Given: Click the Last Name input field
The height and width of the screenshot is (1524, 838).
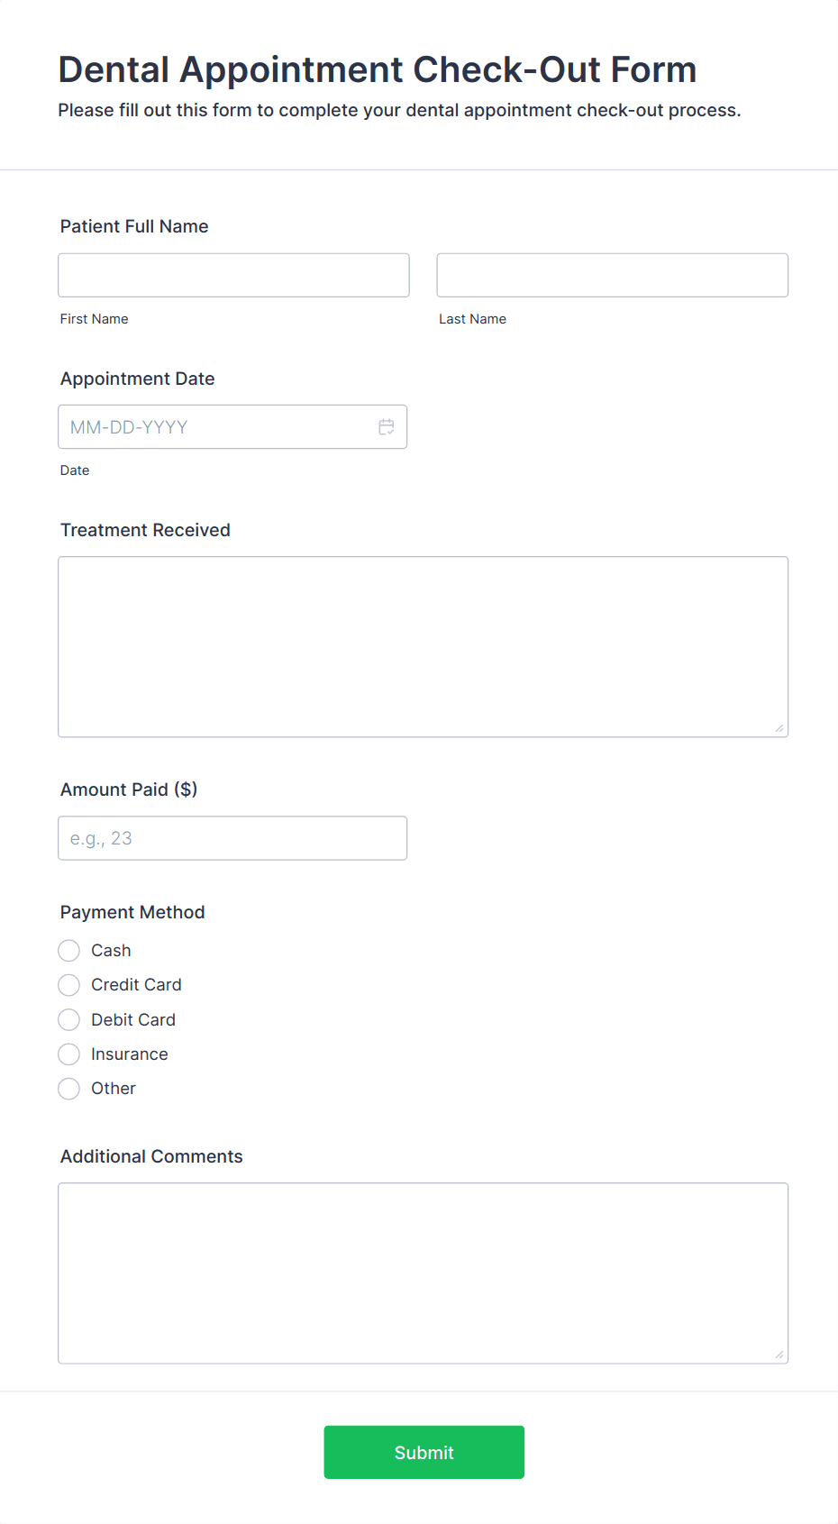Looking at the screenshot, I should (612, 275).
